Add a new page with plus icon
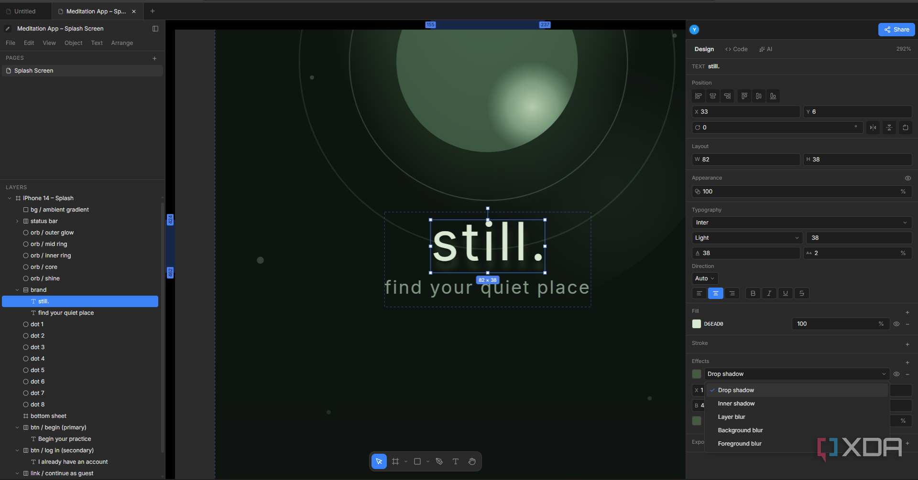This screenshot has width=918, height=480. 154,58
